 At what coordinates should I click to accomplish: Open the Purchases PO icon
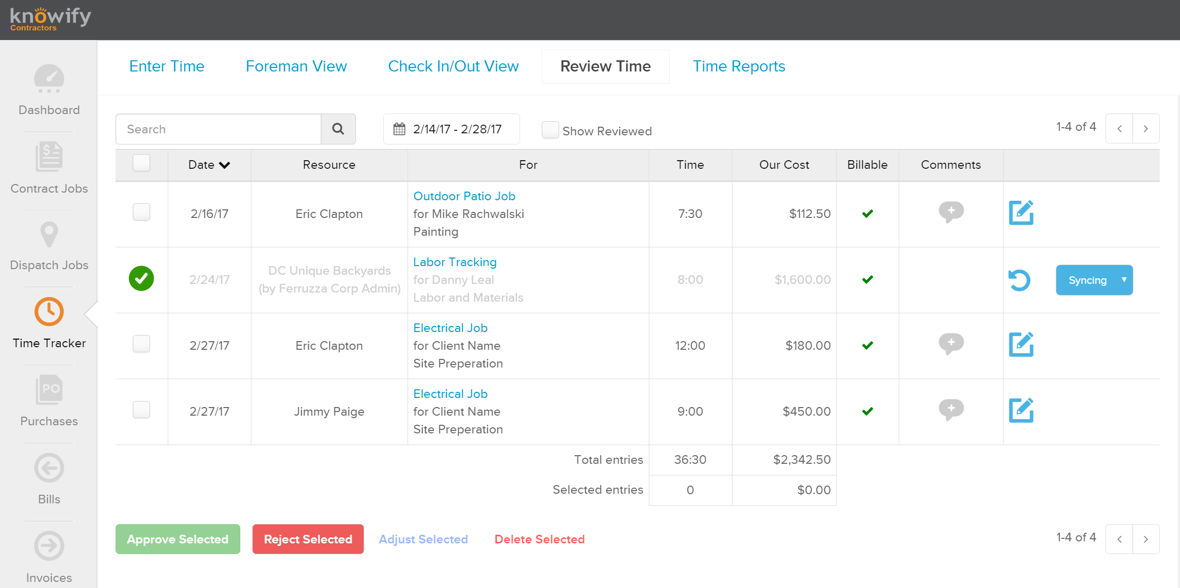49,389
